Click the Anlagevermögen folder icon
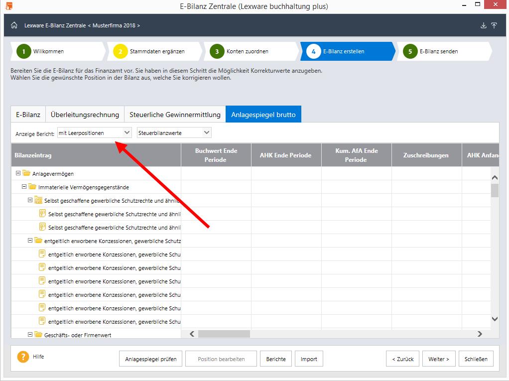 26,173
